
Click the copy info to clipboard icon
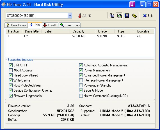point(112,16)
